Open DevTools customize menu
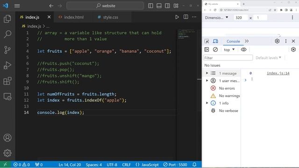This screenshot has width=299, height=168. click(285, 41)
